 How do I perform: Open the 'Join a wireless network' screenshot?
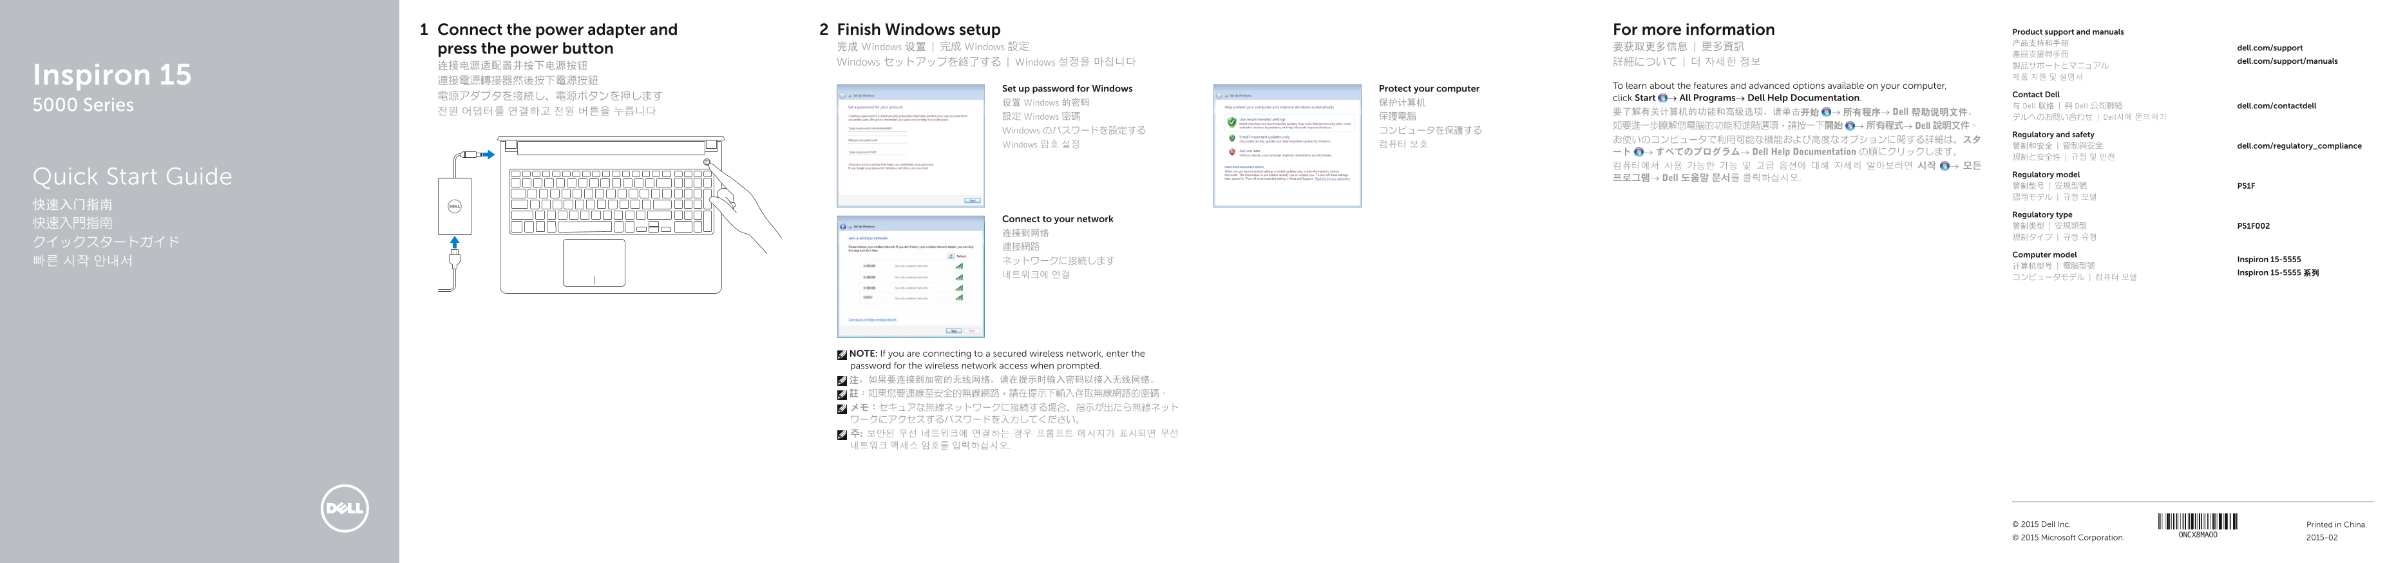[911, 276]
